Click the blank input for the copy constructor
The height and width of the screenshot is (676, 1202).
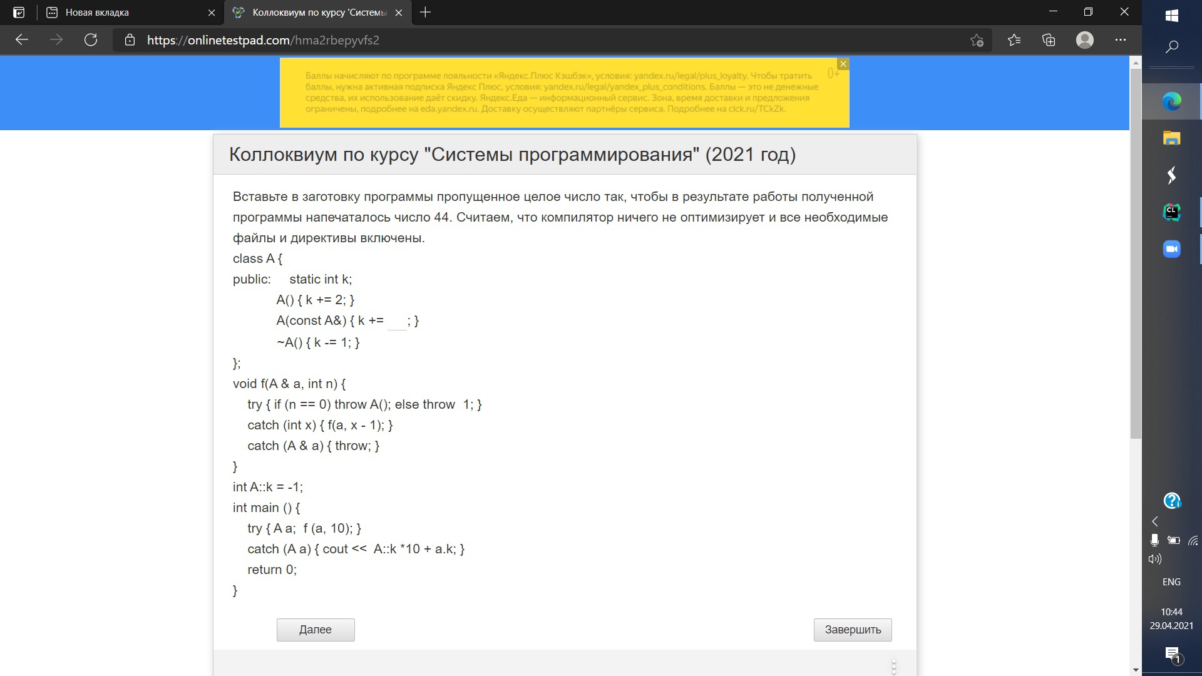pyautogui.click(x=397, y=321)
